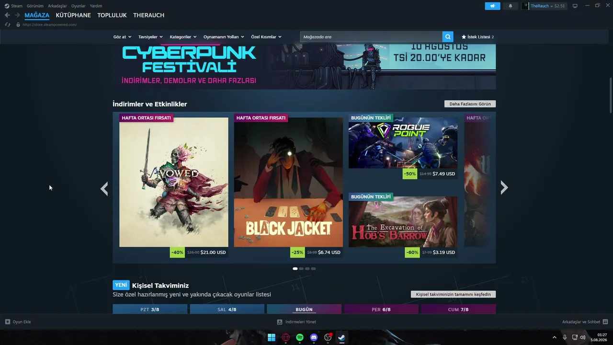Image resolution: width=613 pixels, height=345 pixels.
Task: Open the Rogue Point game capsule
Action: tap(403, 143)
